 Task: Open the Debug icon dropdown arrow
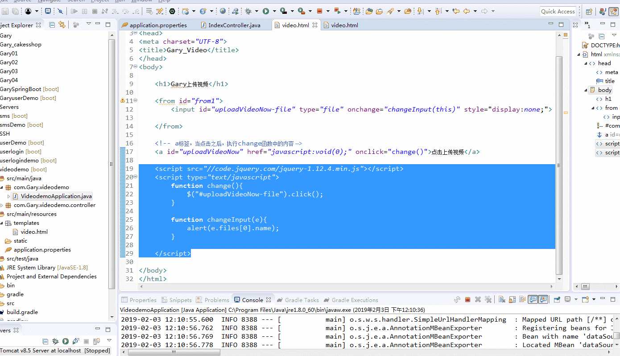[256, 11]
